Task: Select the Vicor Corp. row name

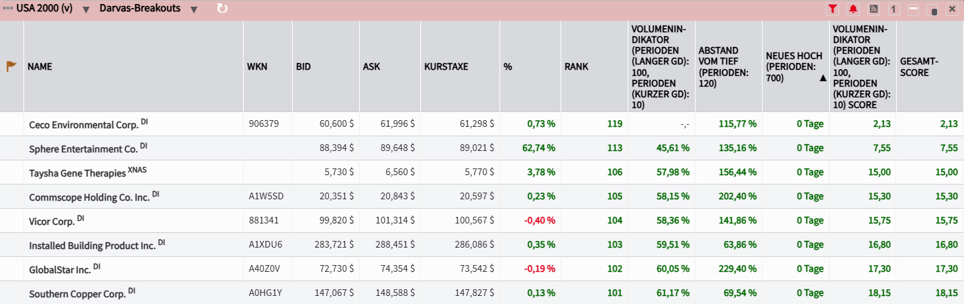Action: click(51, 221)
